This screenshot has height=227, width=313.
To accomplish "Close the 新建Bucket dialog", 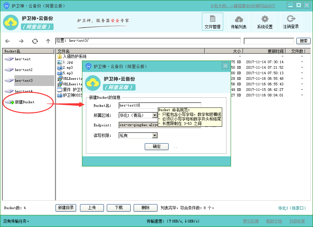I will coord(225,66).
